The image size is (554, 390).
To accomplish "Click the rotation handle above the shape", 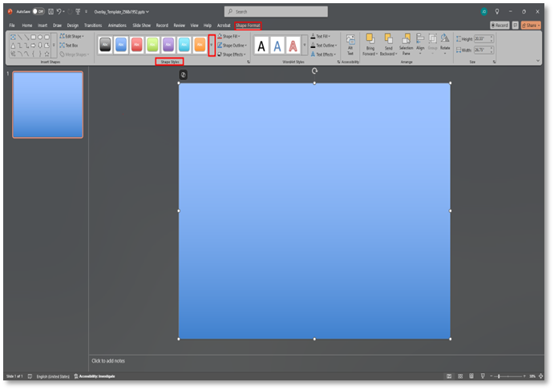I will coord(314,71).
